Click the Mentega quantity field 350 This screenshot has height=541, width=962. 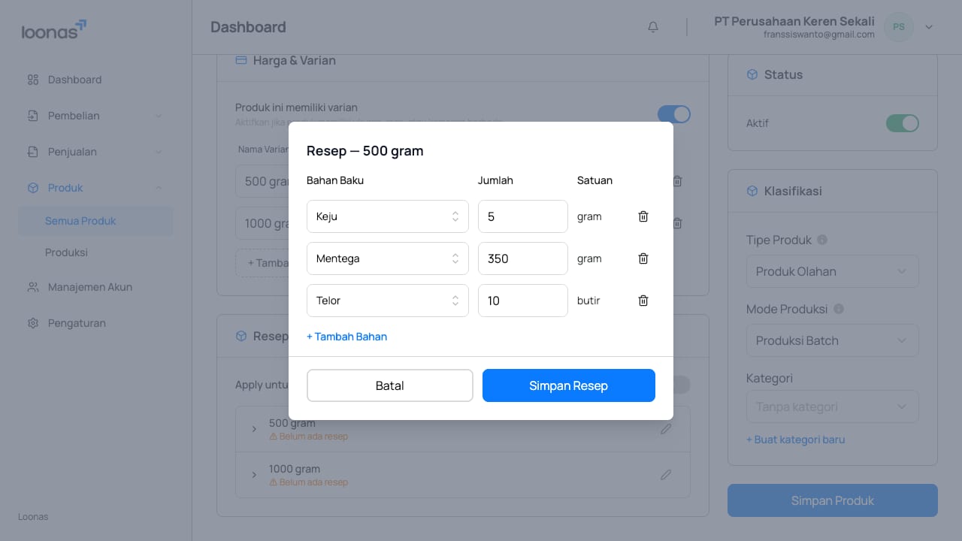tap(523, 258)
